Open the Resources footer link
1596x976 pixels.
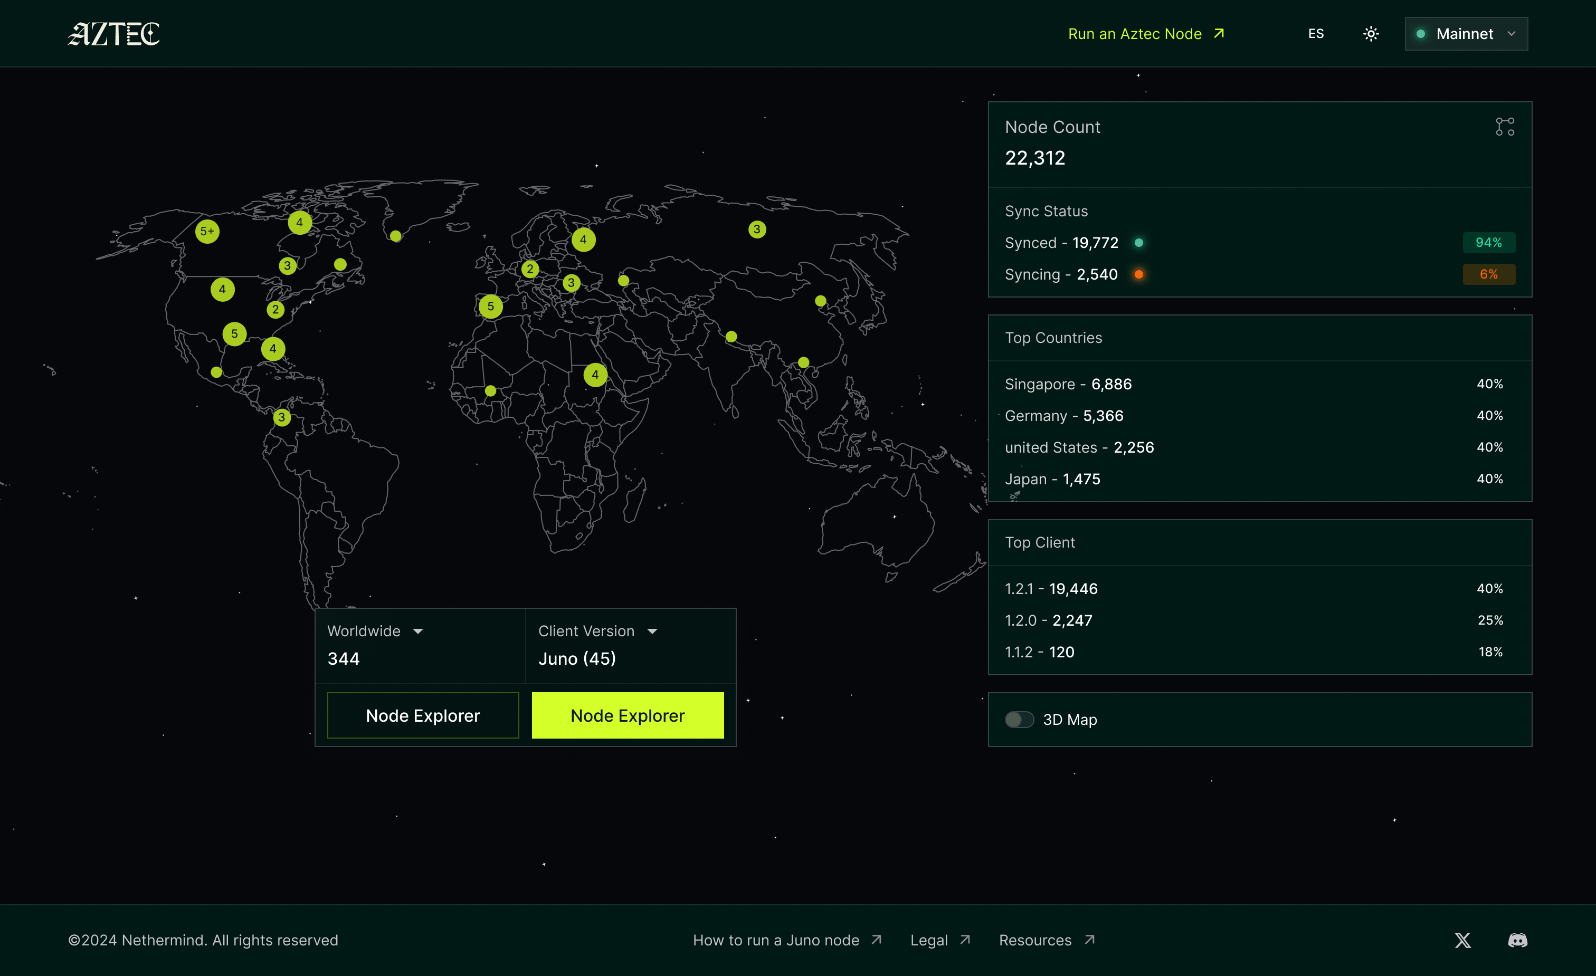[x=1047, y=940]
